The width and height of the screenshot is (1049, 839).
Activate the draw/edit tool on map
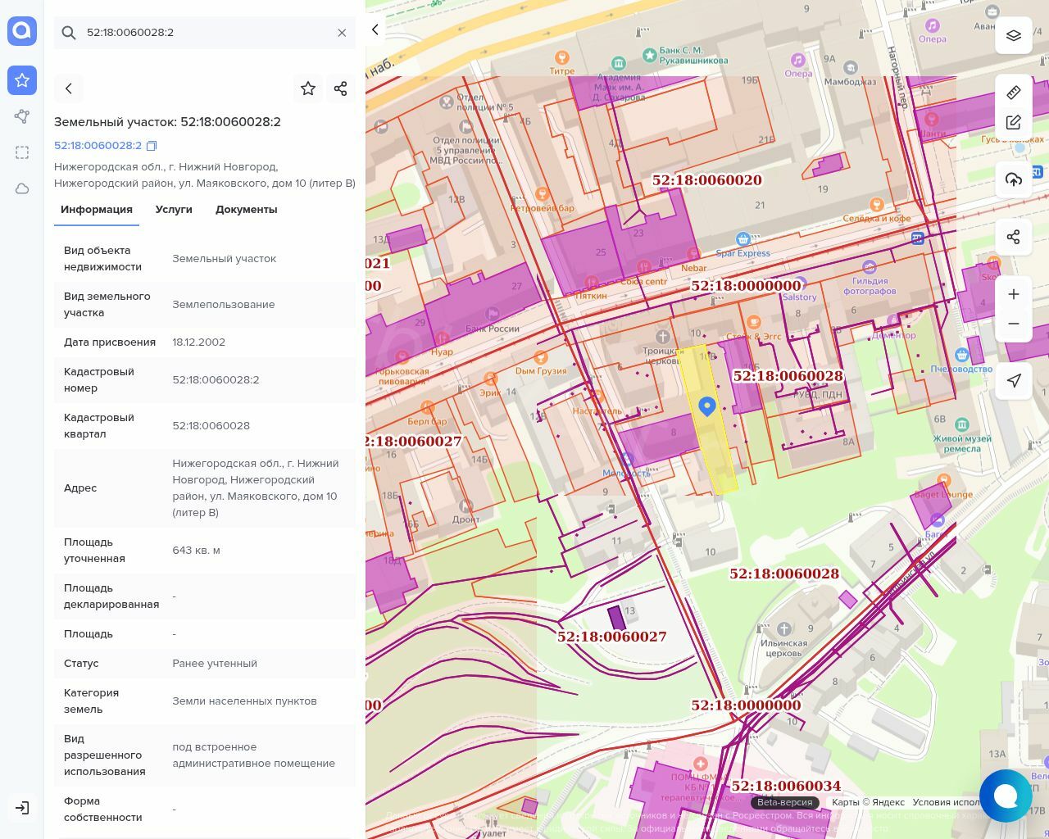(1014, 122)
